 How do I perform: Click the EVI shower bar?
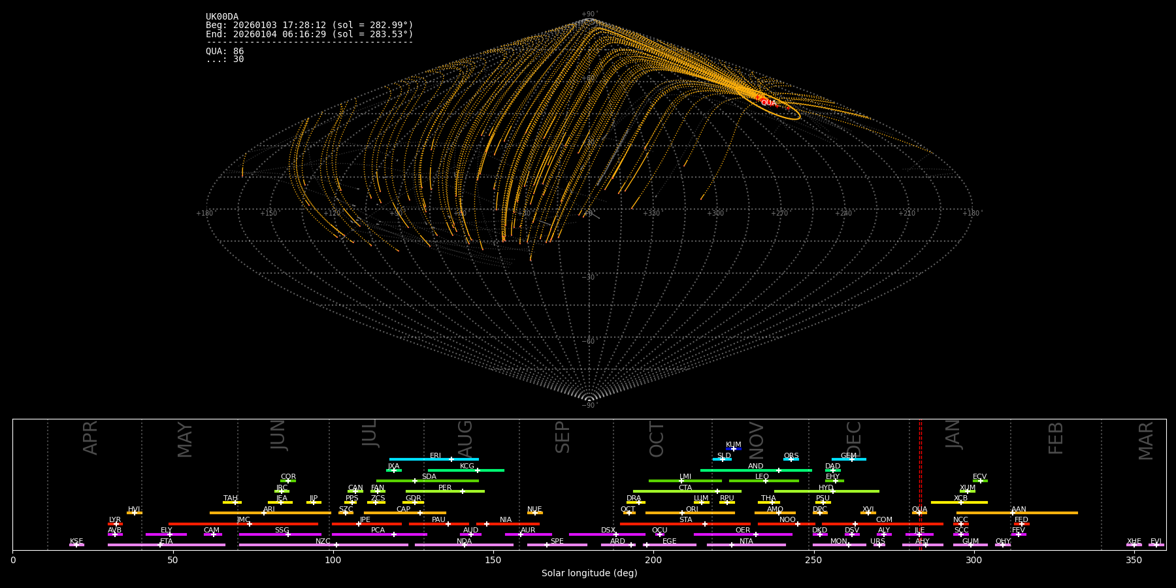(1156, 545)
